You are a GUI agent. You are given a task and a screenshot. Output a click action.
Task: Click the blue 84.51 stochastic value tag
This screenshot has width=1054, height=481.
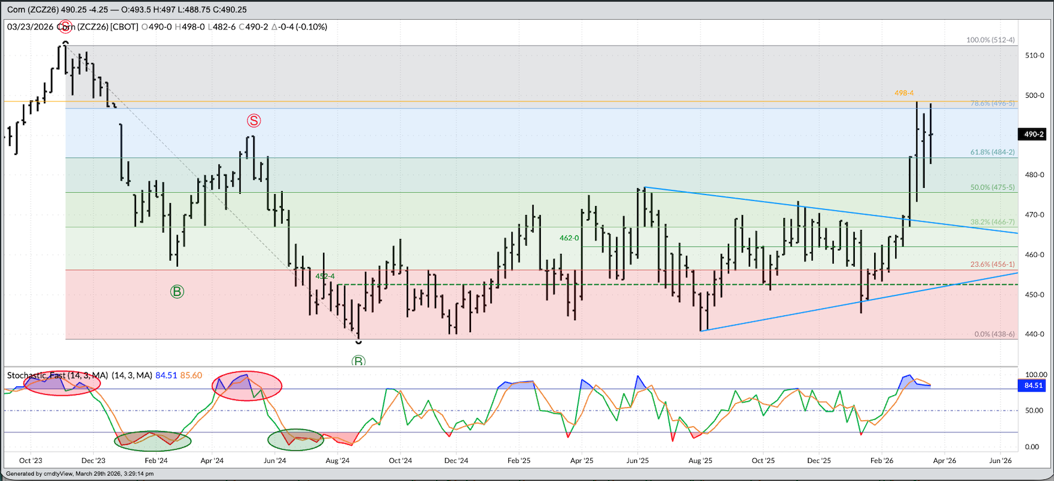pos(1033,386)
